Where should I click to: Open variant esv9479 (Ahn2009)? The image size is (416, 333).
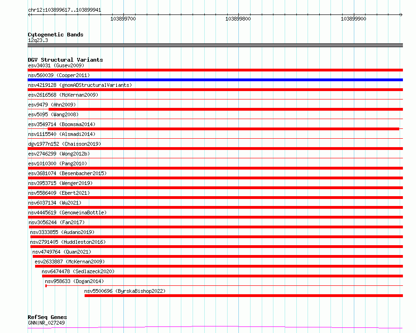pyautogui.click(x=52, y=105)
